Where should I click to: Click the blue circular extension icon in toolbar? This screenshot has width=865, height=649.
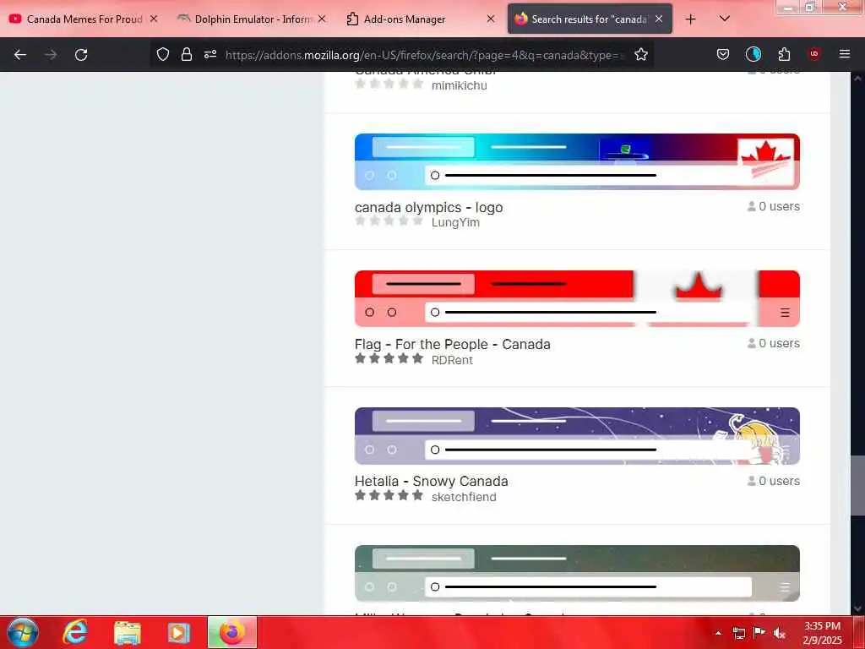pyautogui.click(x=753, y=54)
